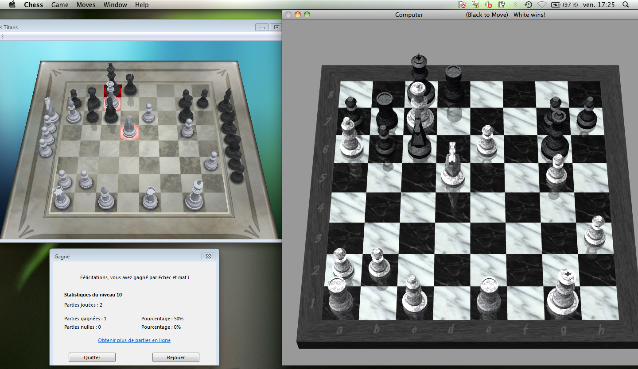
Task: Click the network warning status icon
Action: point(475,5)
